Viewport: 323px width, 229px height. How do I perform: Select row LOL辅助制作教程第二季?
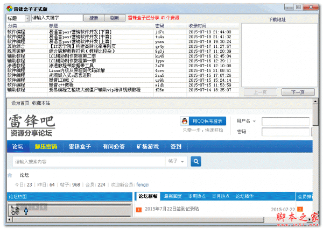click(123, 56)
